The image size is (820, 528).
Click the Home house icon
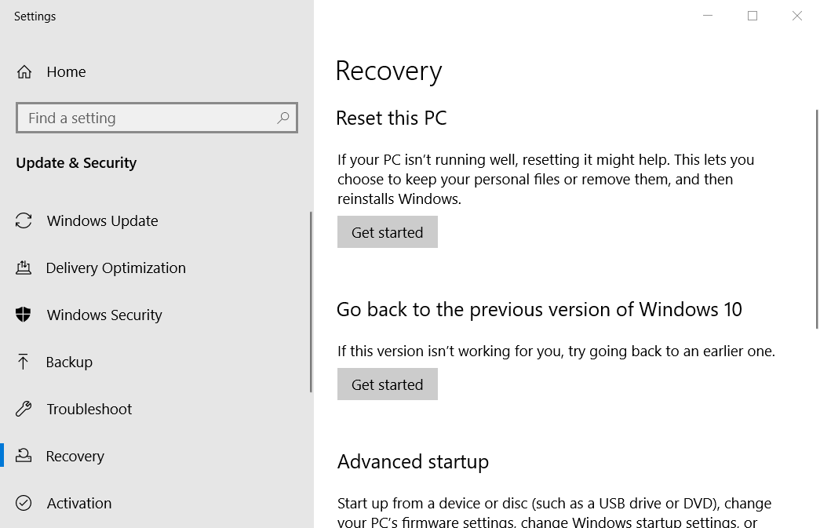coord(24,71)
